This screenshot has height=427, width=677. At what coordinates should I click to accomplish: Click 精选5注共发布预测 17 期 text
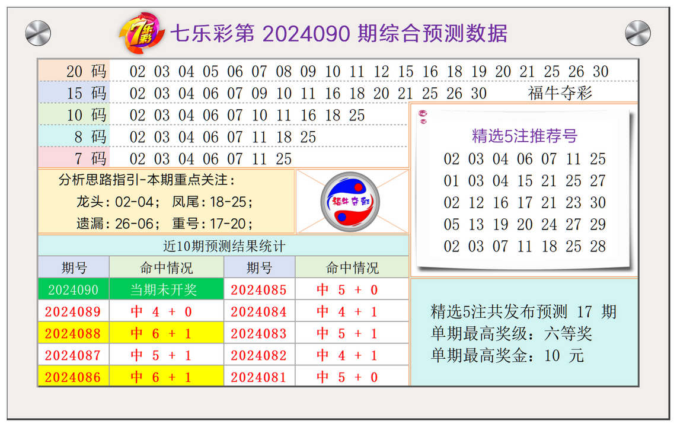pyautogui.click(x=523, y=311)
